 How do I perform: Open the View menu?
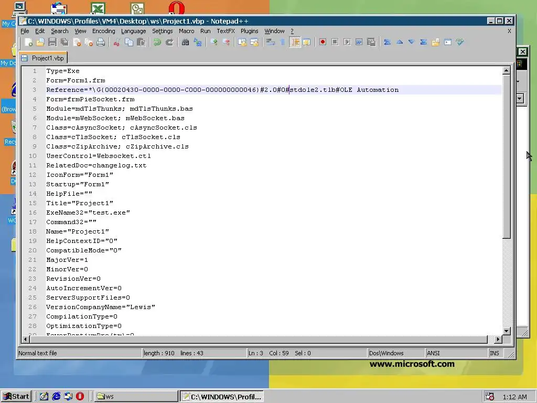coord(80,31)
